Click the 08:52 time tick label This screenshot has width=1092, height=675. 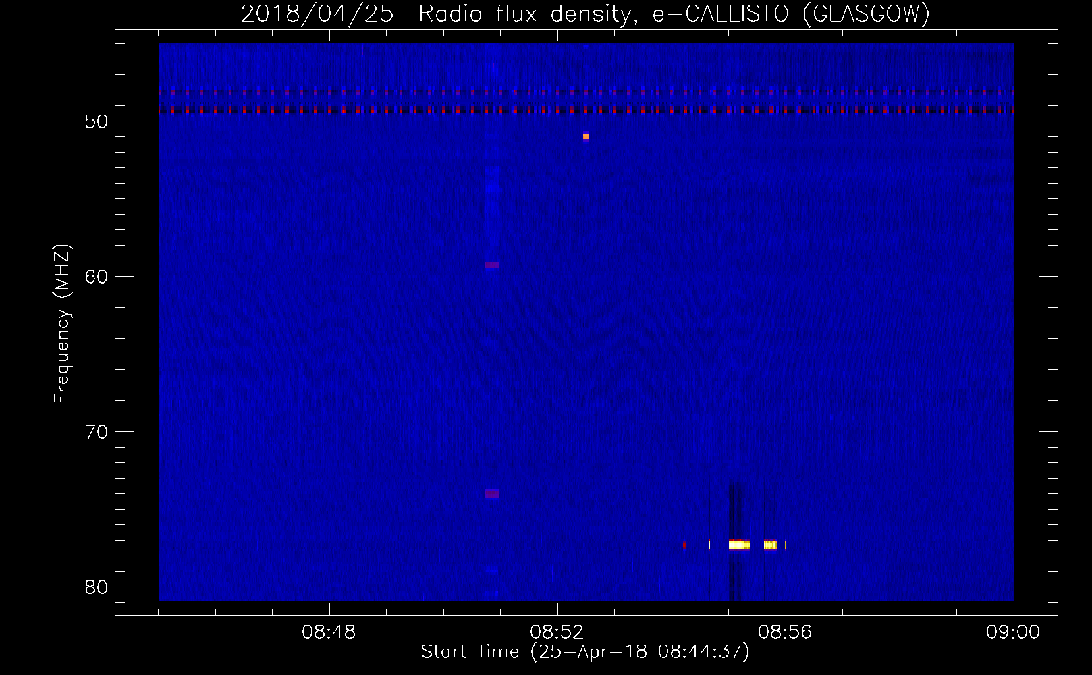557,632
